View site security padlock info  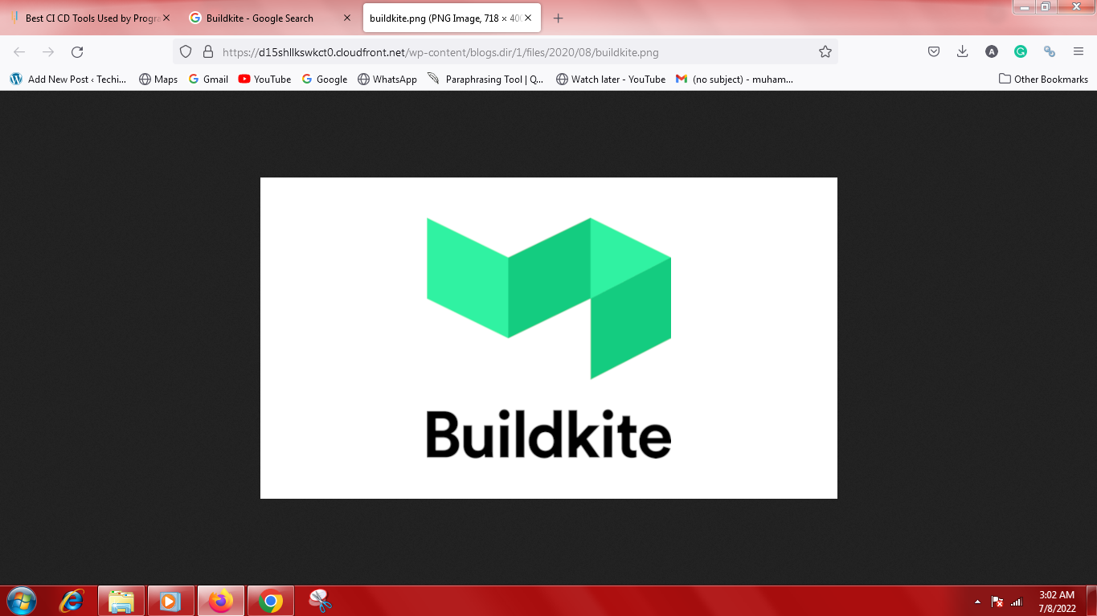[208, 52]
